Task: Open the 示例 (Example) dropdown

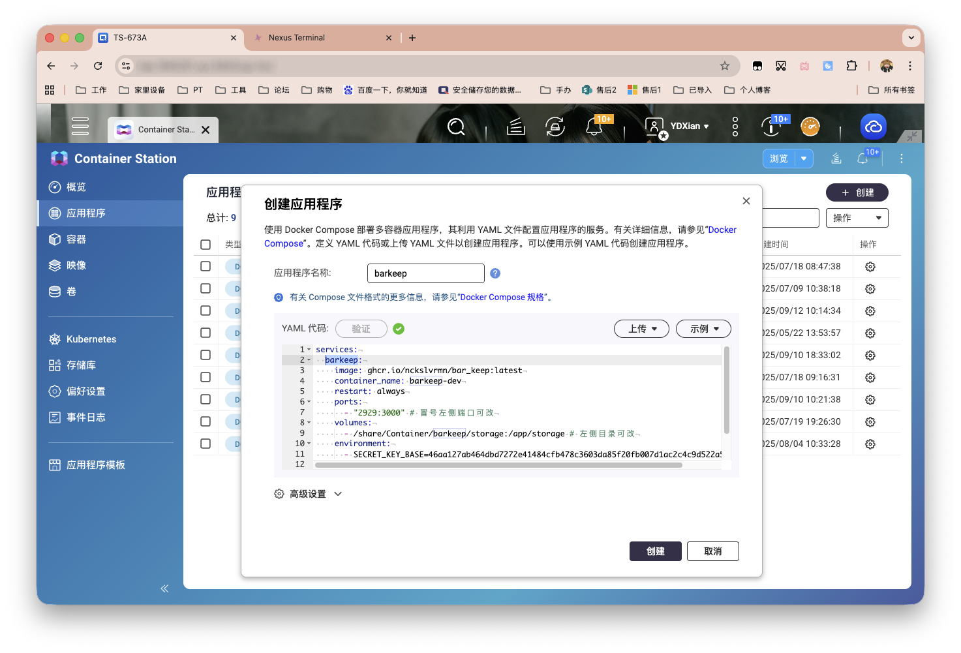Action: pos(703,329)
